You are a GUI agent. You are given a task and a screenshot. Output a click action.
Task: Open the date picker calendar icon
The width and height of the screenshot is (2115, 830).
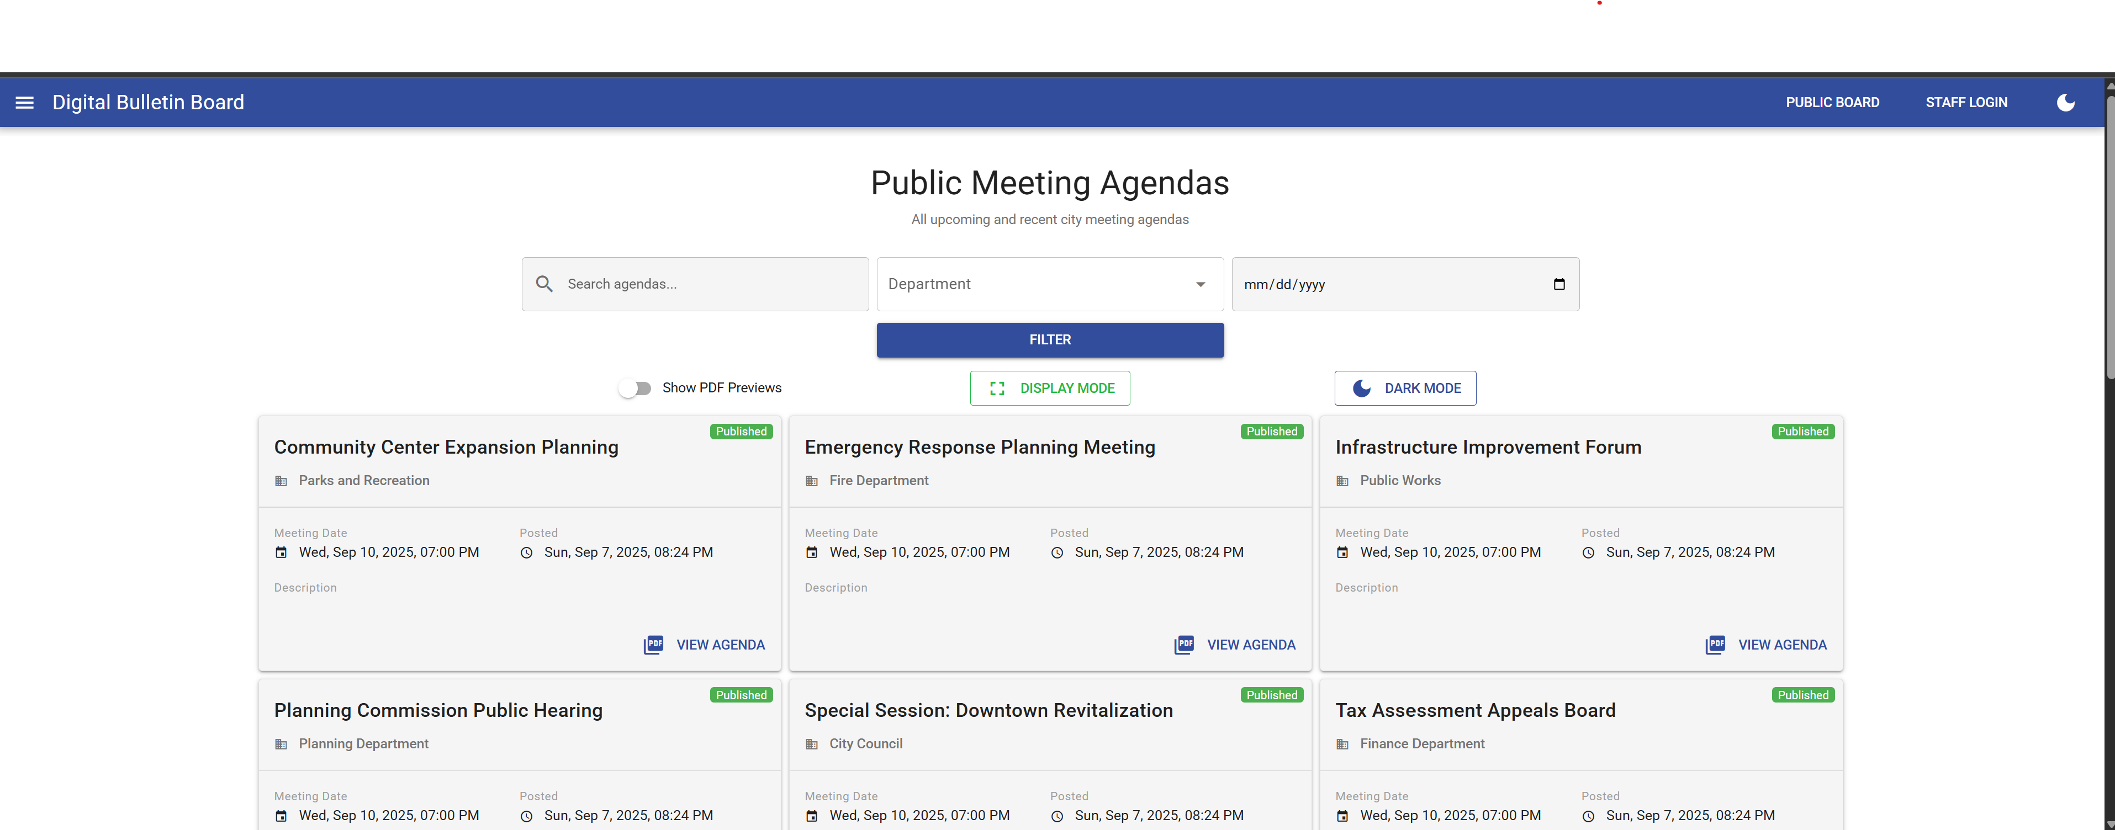click(1558, 284)
